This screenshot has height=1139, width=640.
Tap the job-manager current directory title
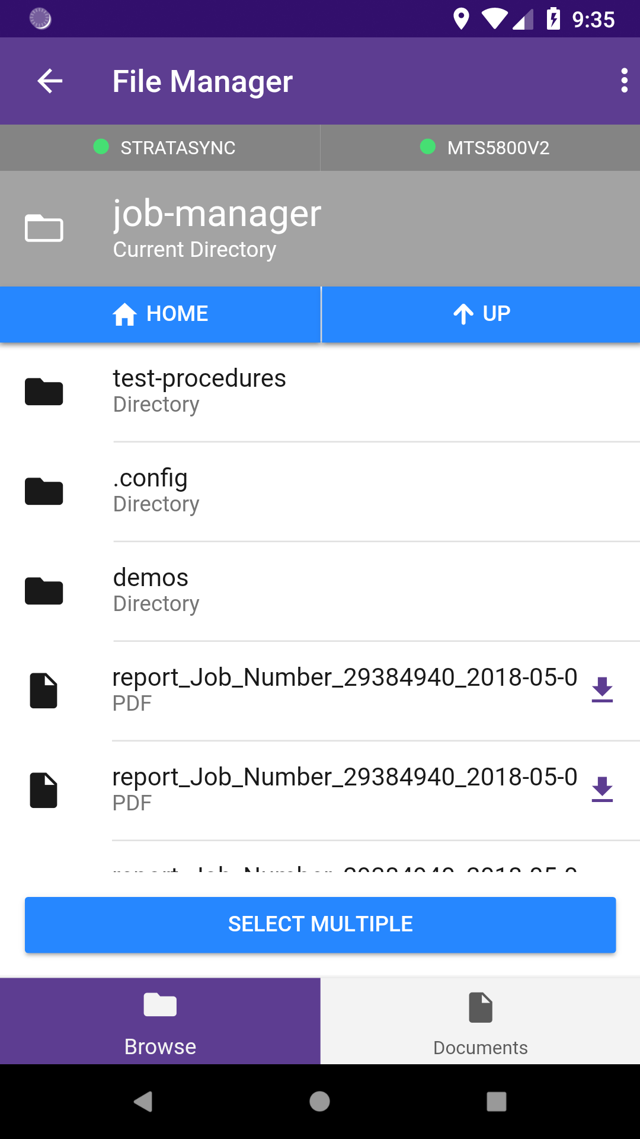(217, 214)
